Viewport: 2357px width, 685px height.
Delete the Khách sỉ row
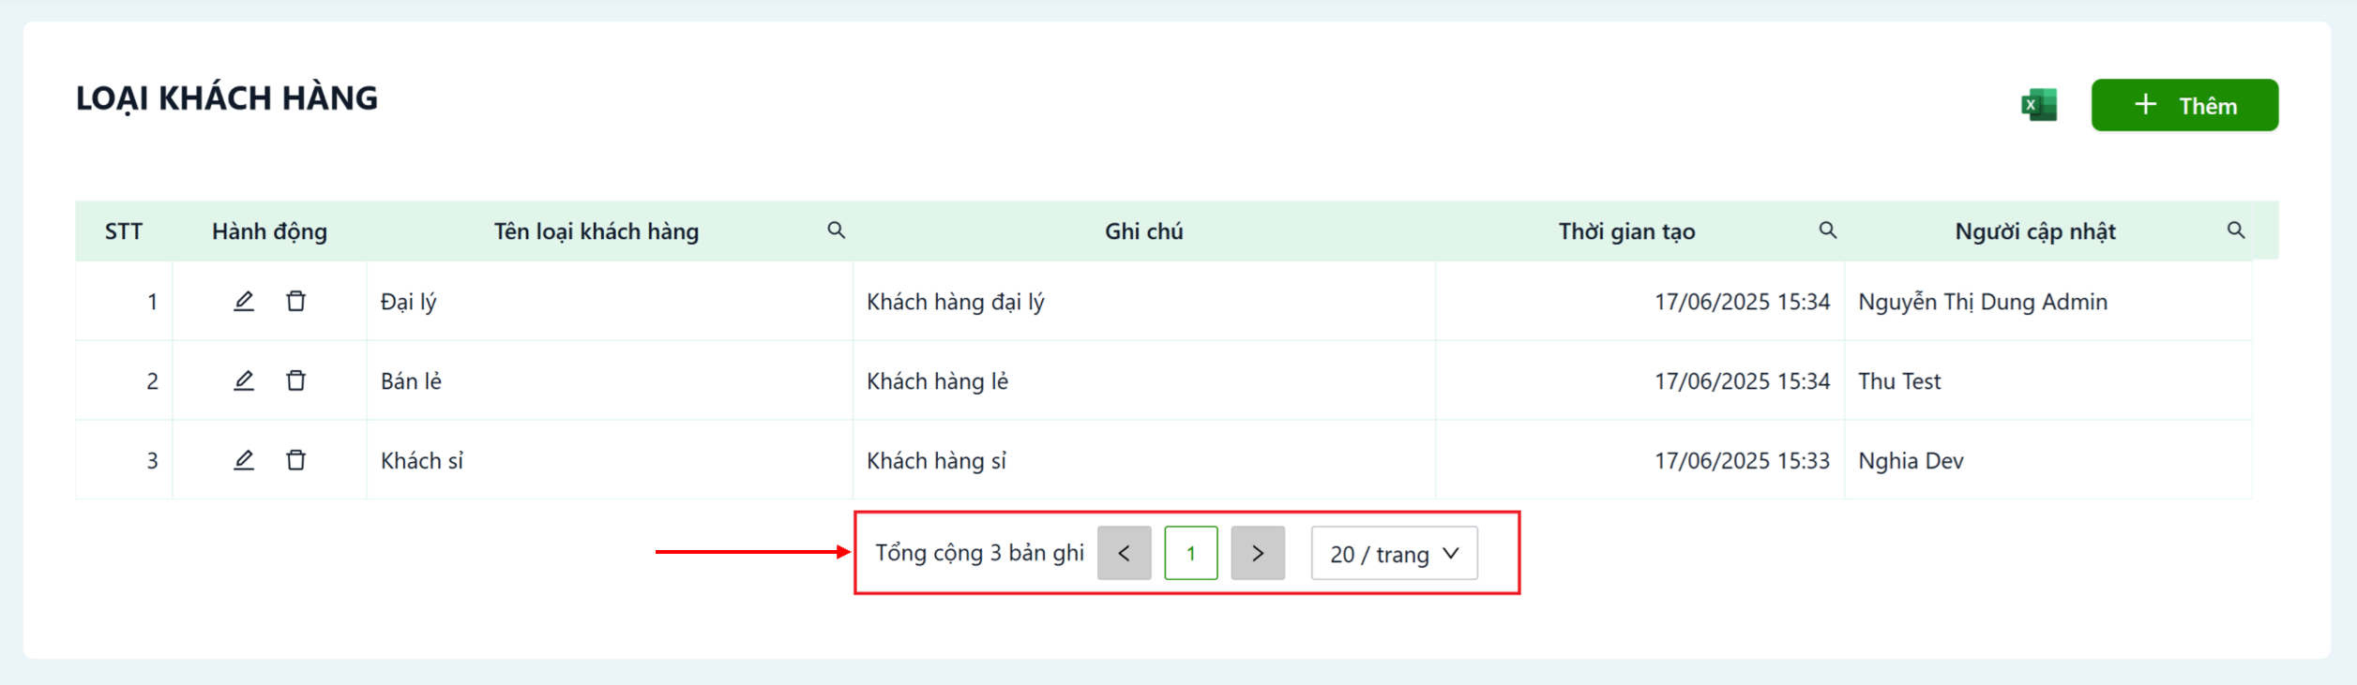pos(295,460)
